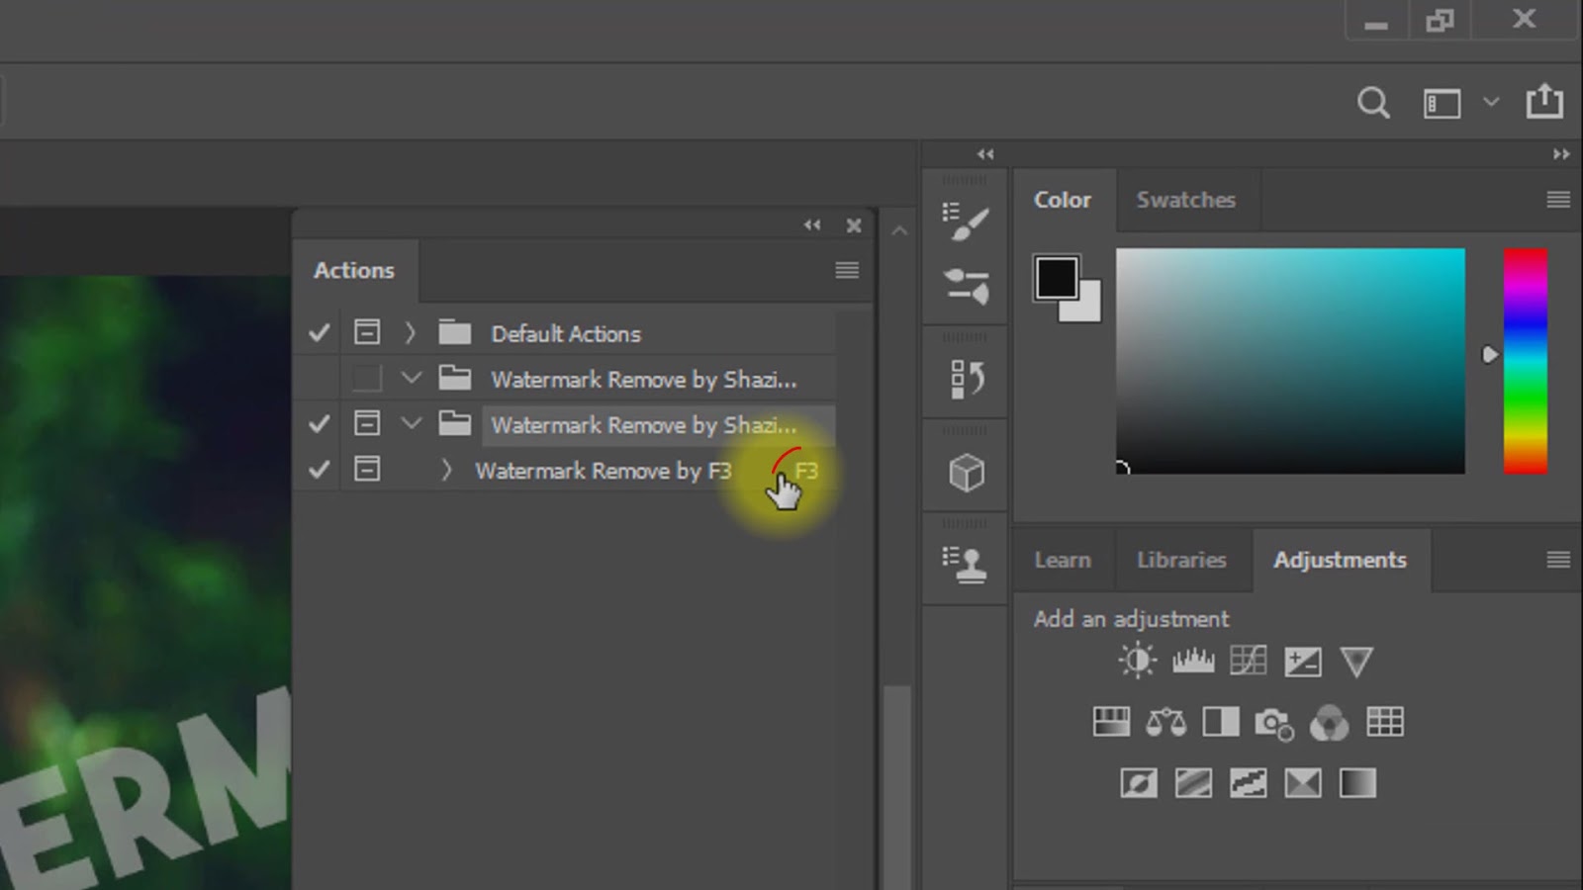Open the 3D panel cube icon
1583x890 pixels.
pyautogui.click(x=966, y=473)
